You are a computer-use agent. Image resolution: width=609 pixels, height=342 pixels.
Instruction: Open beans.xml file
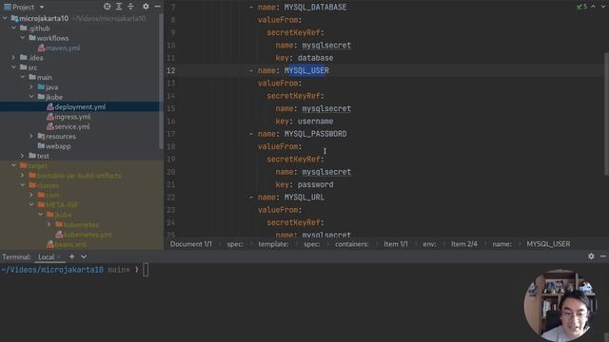(70, 244)
